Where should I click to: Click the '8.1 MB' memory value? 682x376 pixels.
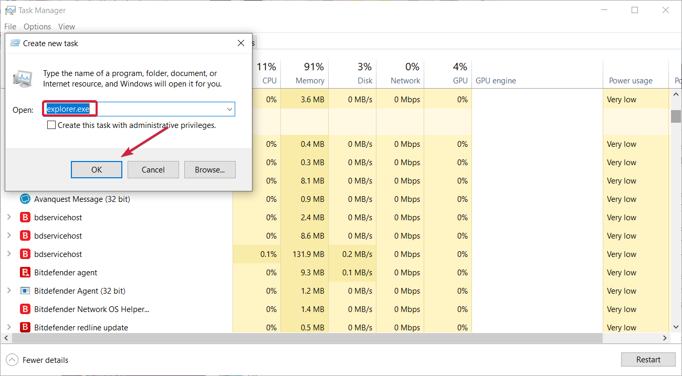312,181
